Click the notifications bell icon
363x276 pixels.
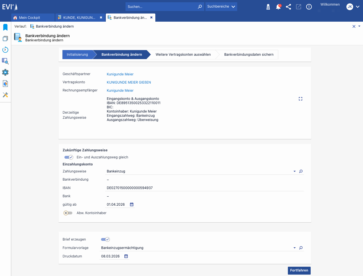tap(278, 7)
